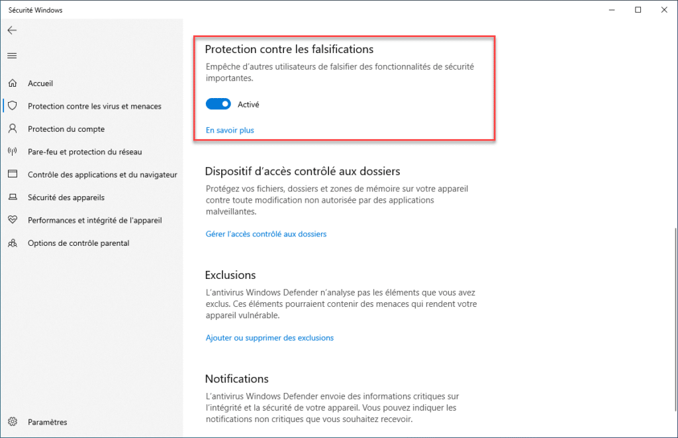Disable the falsification protection toggle
Image resolution: width=678 pixels, height=438 pixels.
coord(218,104)
